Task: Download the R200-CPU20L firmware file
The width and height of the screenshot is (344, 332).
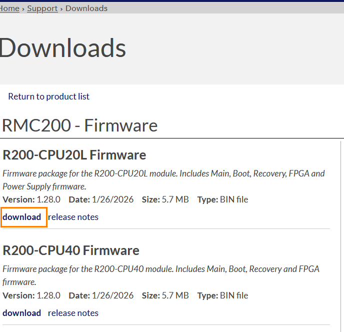Action: [x=22, y=217]
